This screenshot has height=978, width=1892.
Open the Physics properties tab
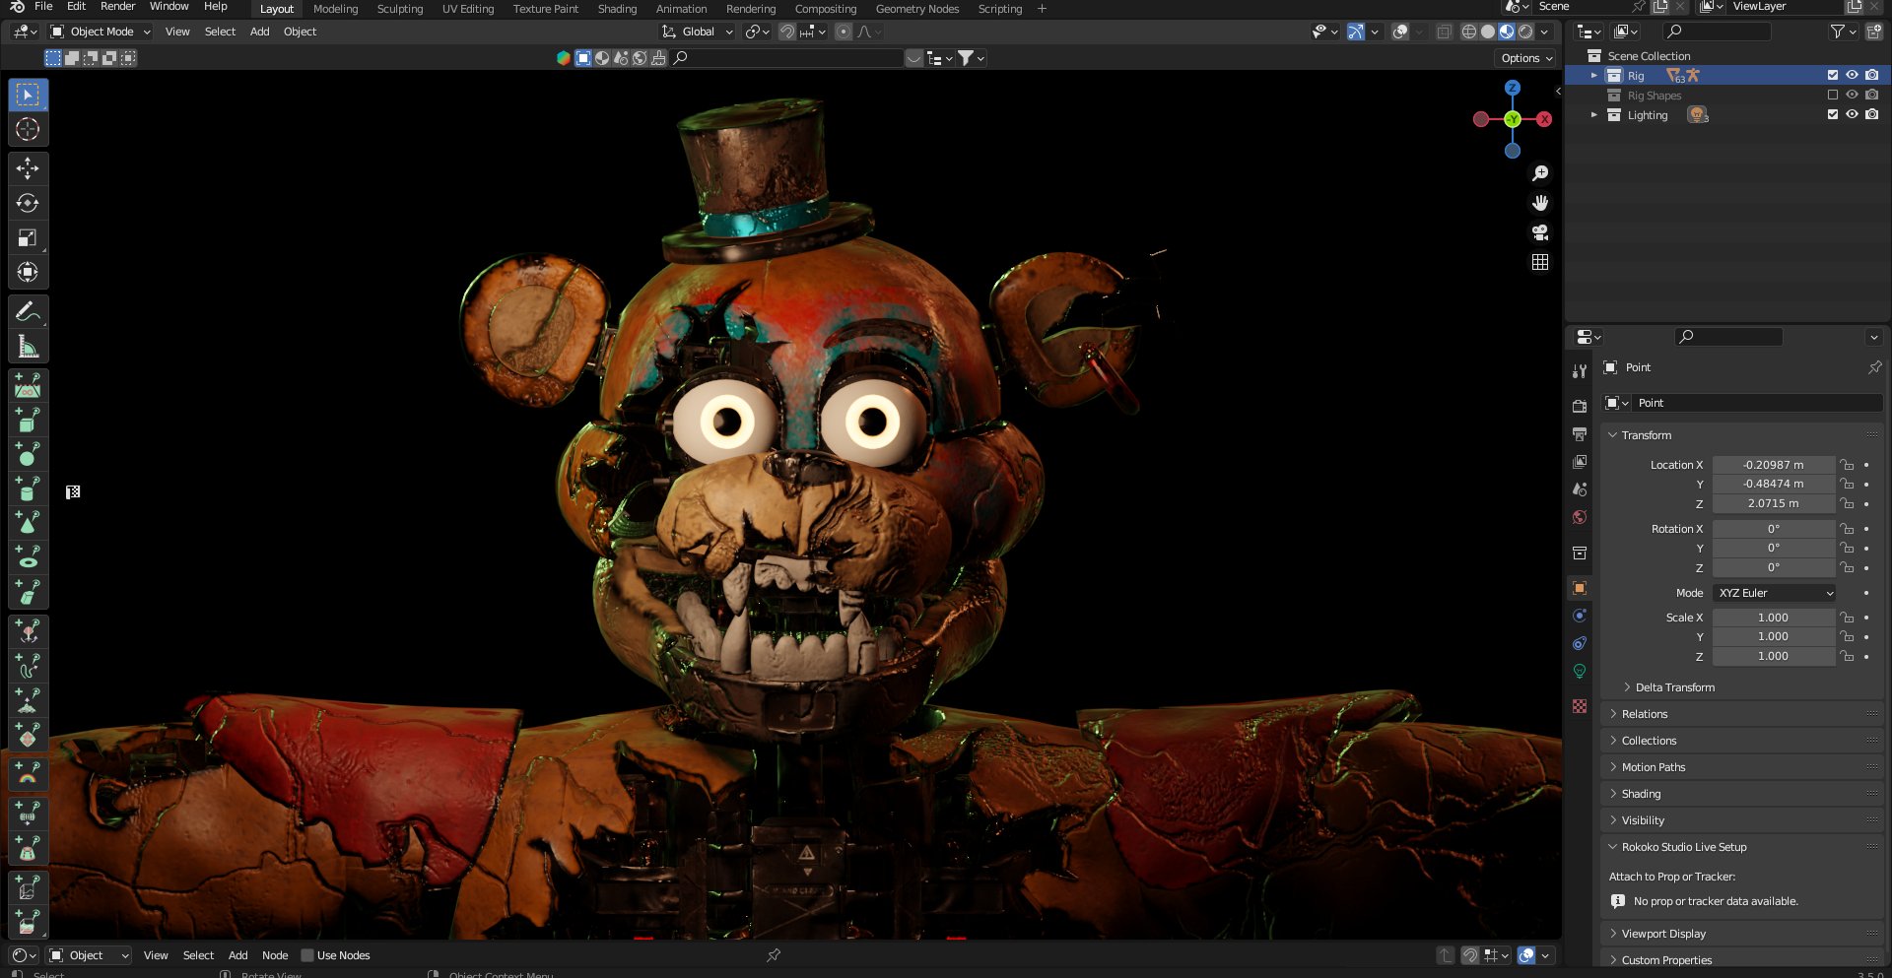pos(1580,616)
